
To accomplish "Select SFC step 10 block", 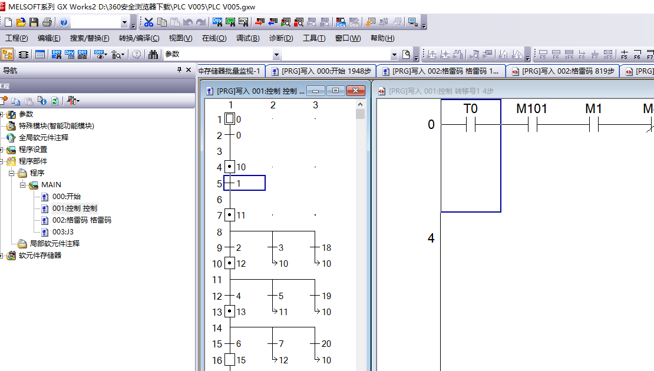I will 230,167.
